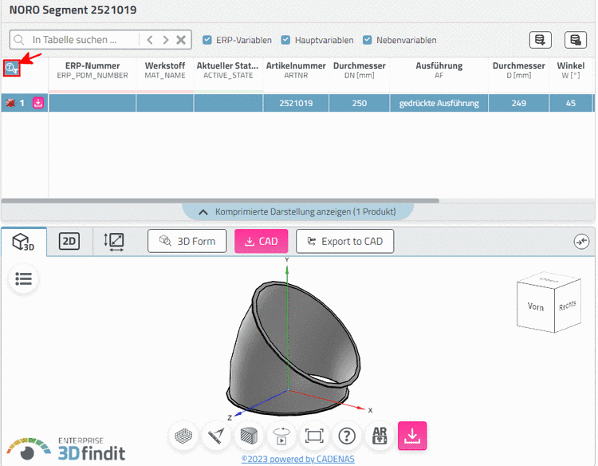Click the top face of view cube
The width and height of the screenshot is (598, 466).
pos(549,280)
